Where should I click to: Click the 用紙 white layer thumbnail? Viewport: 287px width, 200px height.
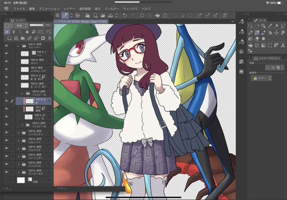point(21,180)
